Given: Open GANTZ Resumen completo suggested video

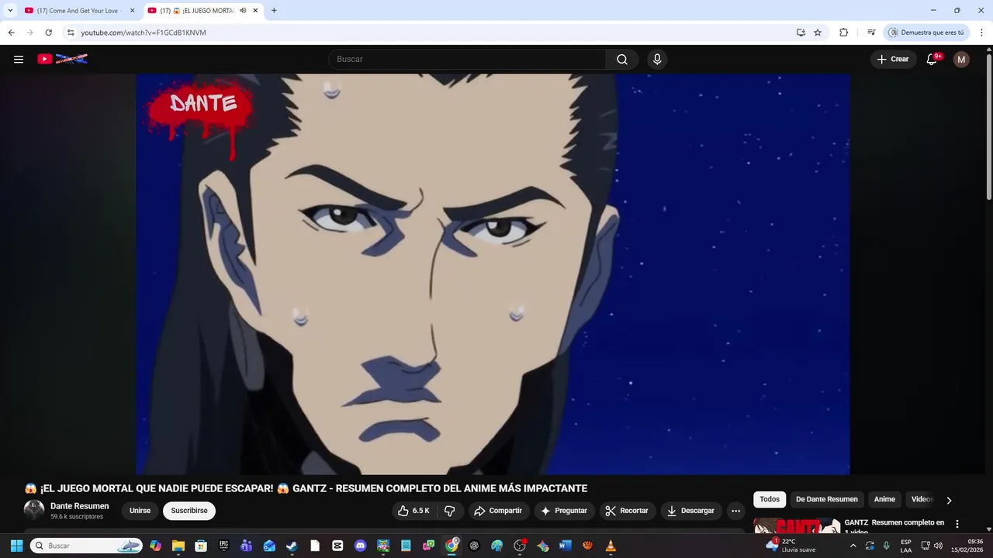Looking at the screenshot, I should pos(894,526).
